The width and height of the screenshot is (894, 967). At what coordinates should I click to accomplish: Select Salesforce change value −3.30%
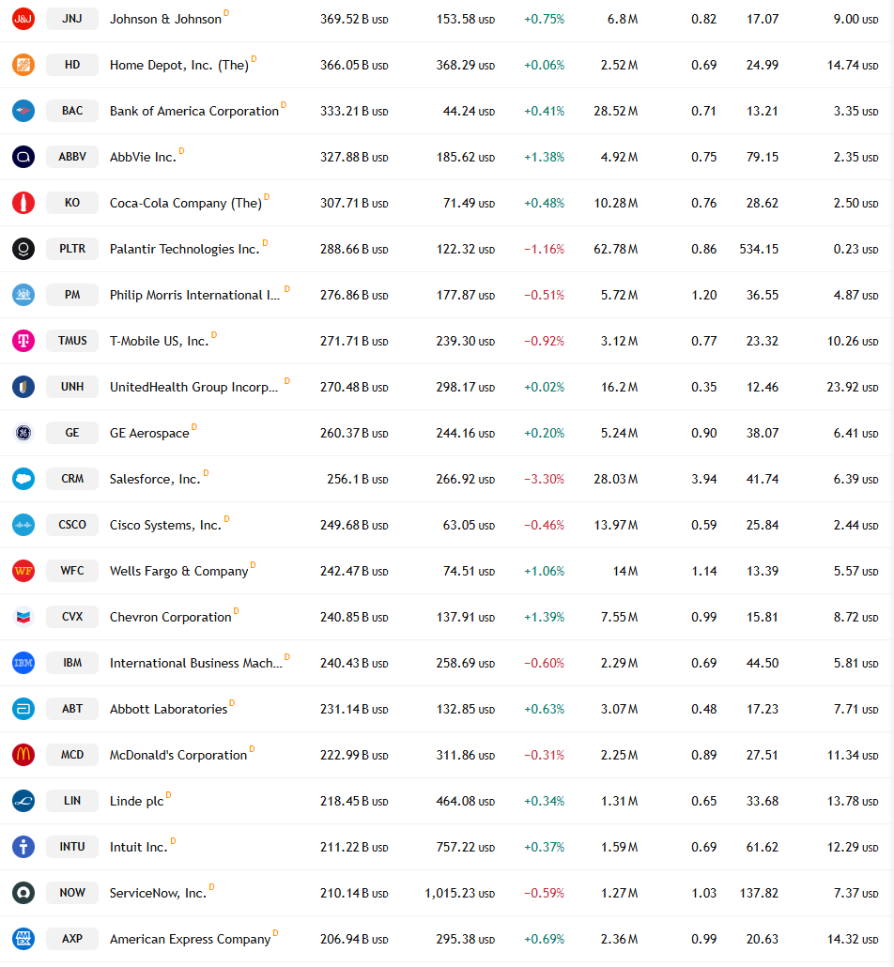click(544, 479)
